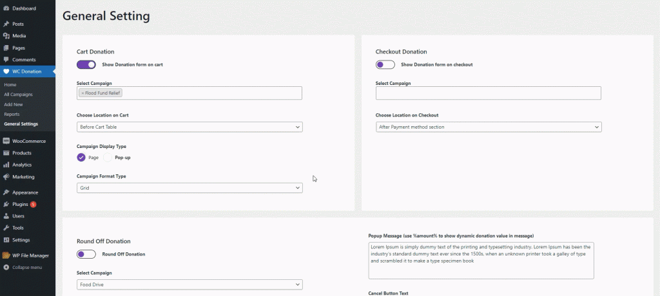Click the Products box icon
This screenshot has height=296, width=660.
[x=6, y=153]
